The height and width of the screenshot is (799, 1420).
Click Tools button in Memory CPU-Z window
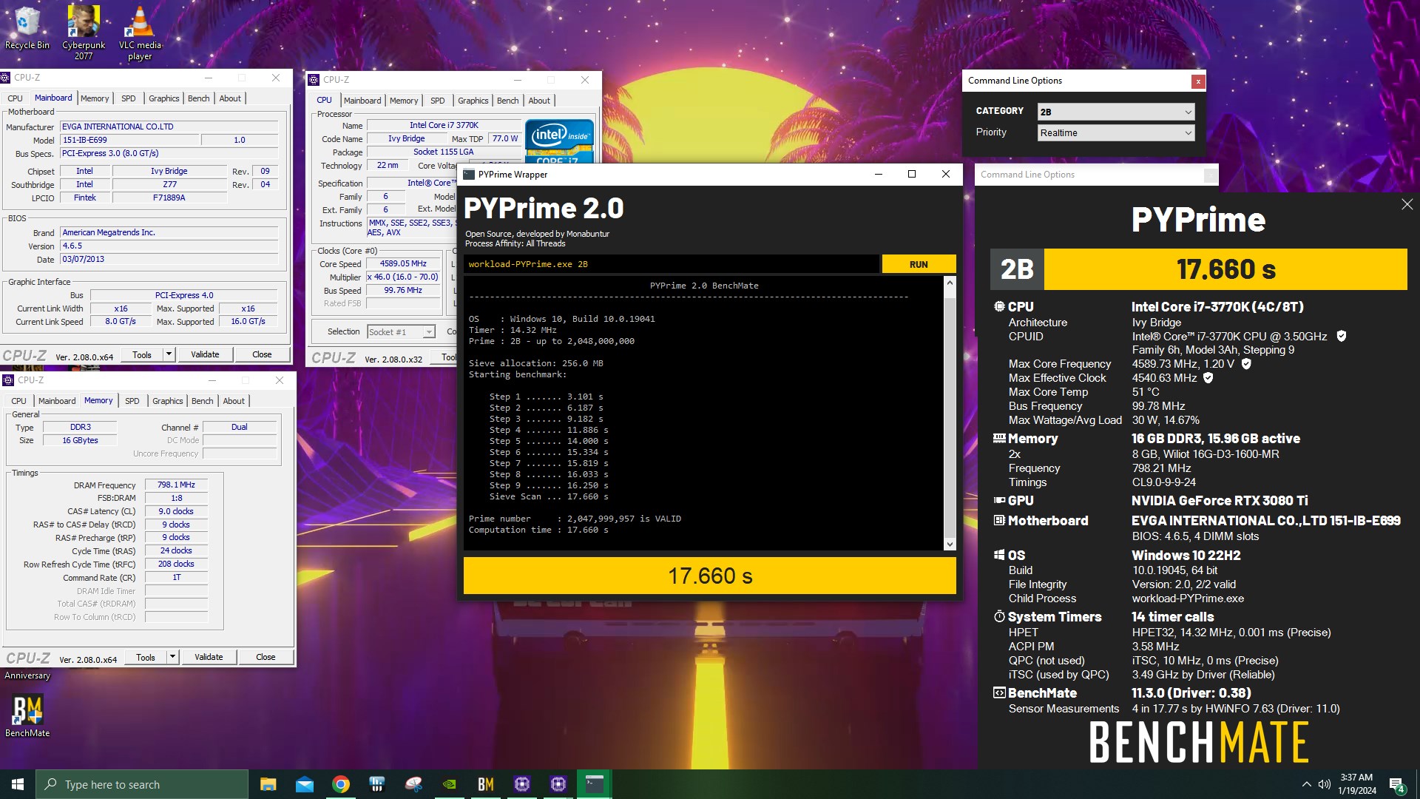(146, 657)
